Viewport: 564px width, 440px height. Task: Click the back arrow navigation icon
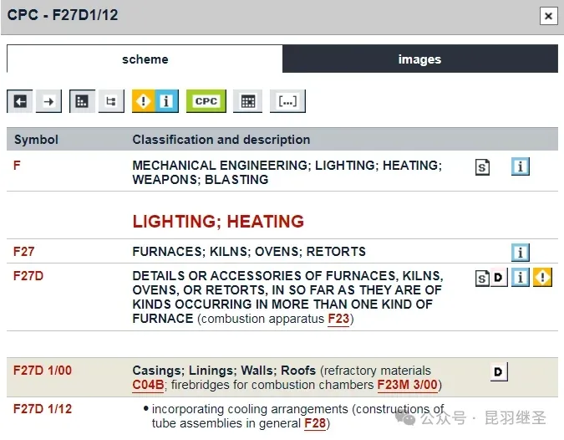(20, 101)
